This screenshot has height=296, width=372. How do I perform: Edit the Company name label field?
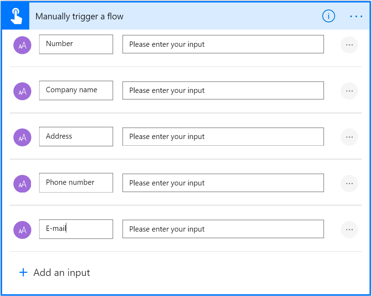[76, 90]
